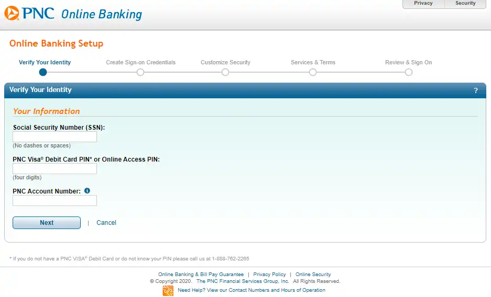
Task: Select the Services & Terms step circle
Action: [312, 73]
